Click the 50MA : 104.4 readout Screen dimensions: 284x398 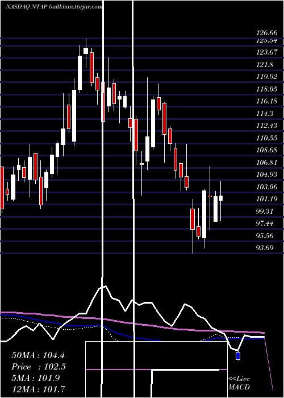(x=39, y=355)
